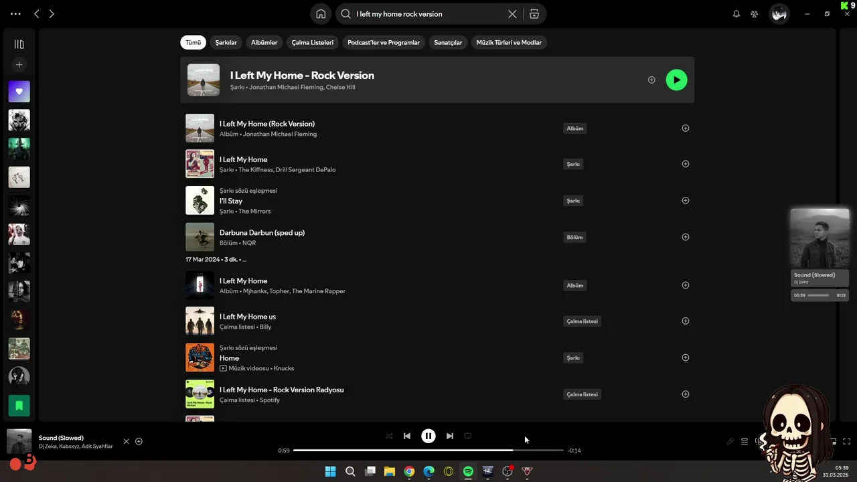Viewport: 857px width, 482px height.
Task: Open Home by Knucks cover thumbnail
Action: point(200,357)
